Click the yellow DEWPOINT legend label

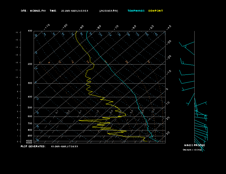[156, 11]
